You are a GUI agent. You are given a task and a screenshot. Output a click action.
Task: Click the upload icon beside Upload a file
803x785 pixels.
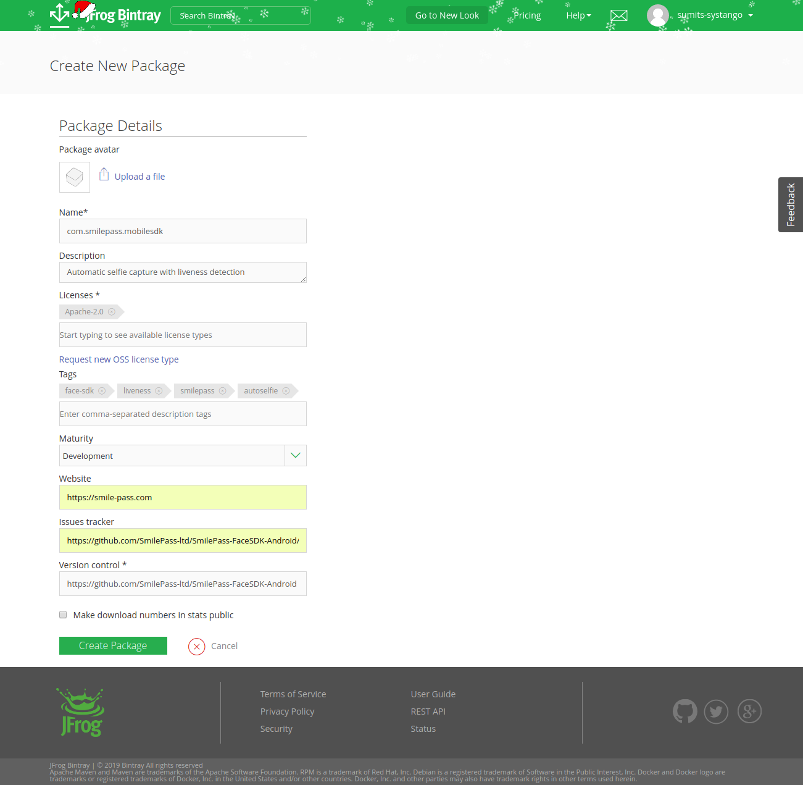104,175
